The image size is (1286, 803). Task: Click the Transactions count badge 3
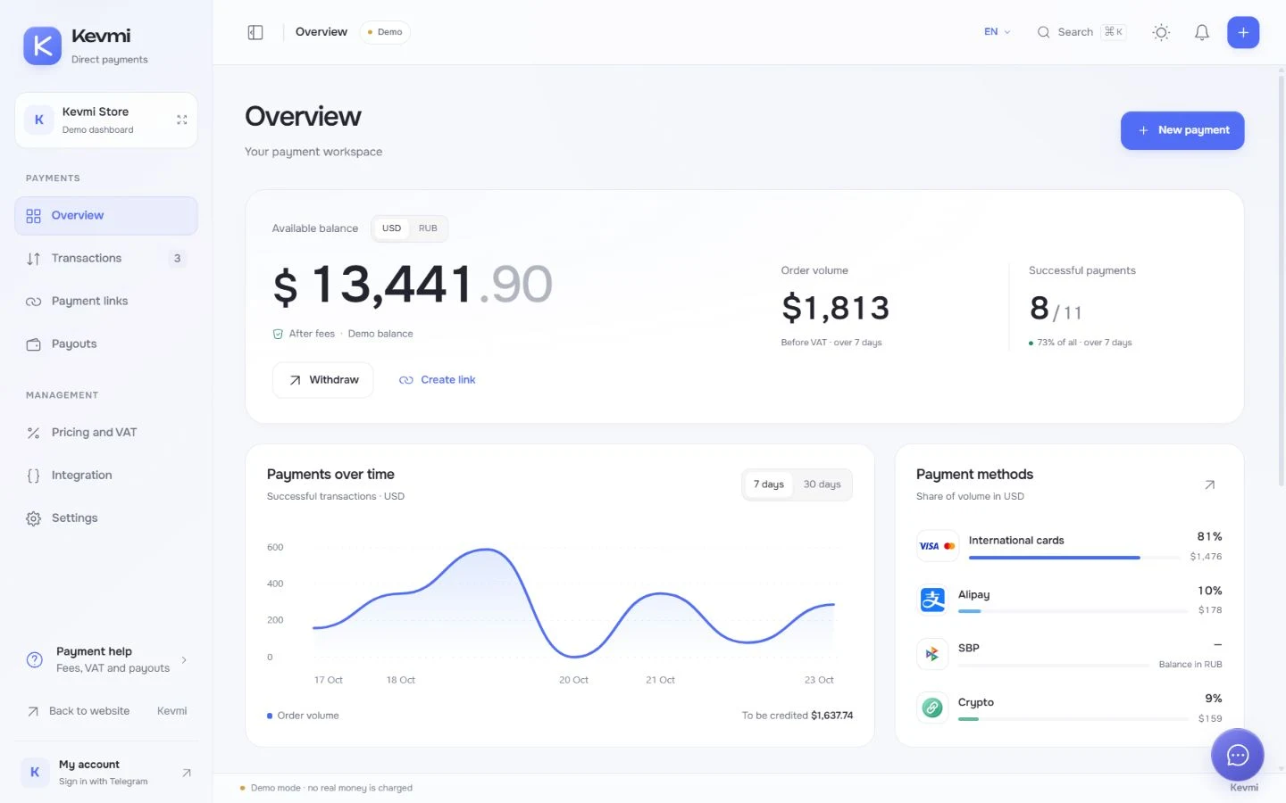tap(177, 259)
